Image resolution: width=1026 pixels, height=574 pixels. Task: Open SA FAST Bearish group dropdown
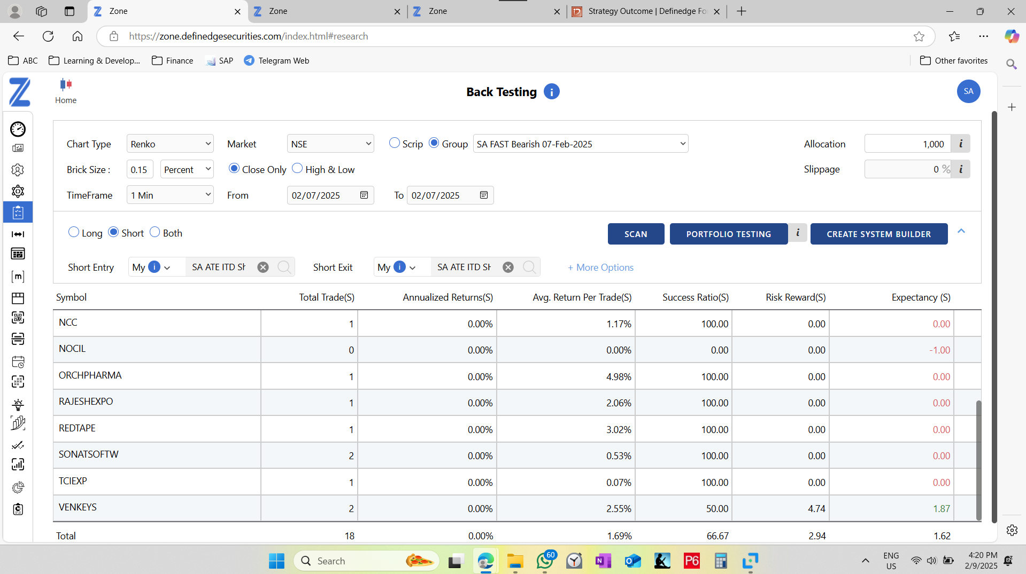coord(581,144)
